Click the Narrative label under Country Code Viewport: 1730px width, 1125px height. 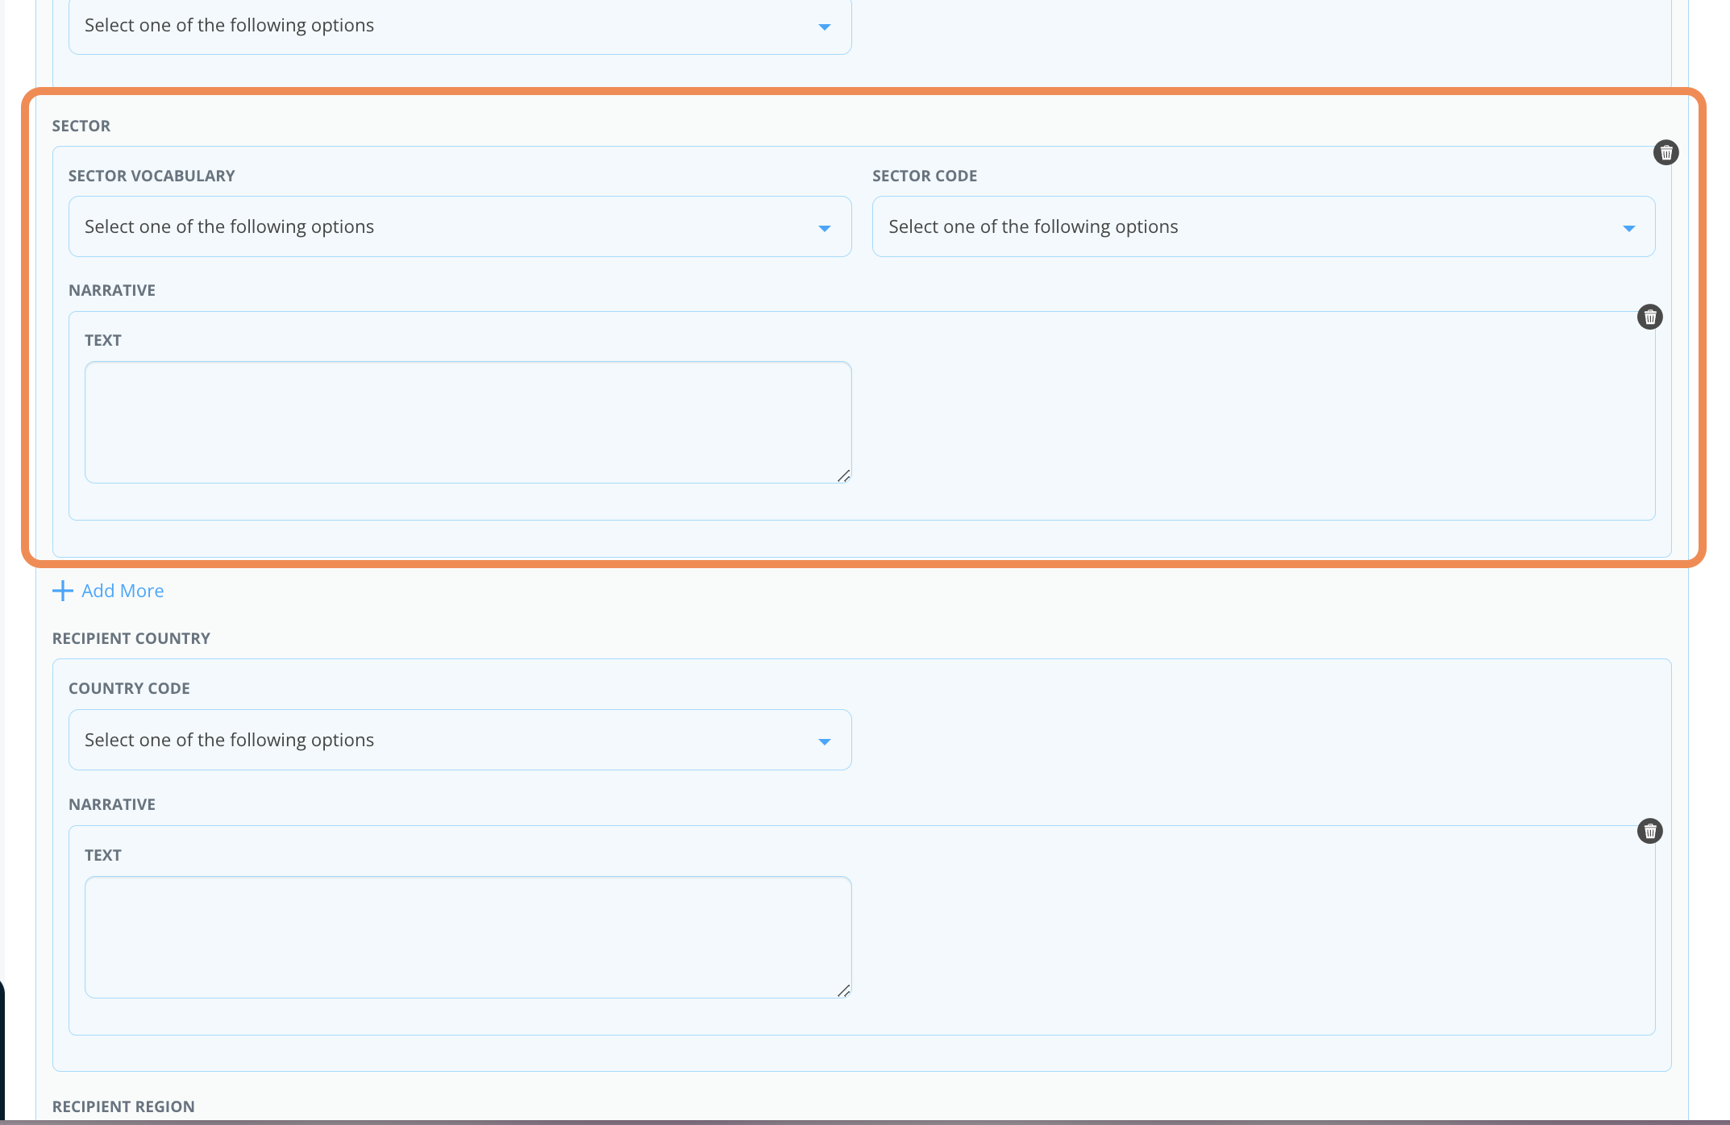click(112, 804)
